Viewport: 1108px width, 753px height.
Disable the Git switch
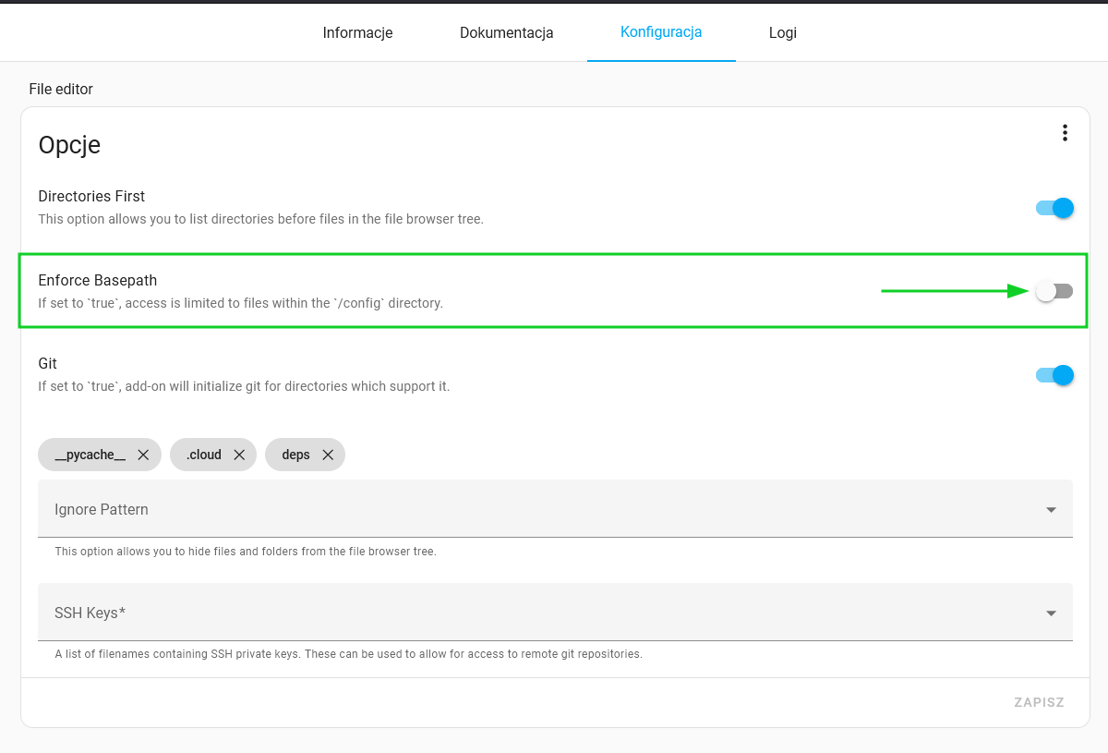1054,375
